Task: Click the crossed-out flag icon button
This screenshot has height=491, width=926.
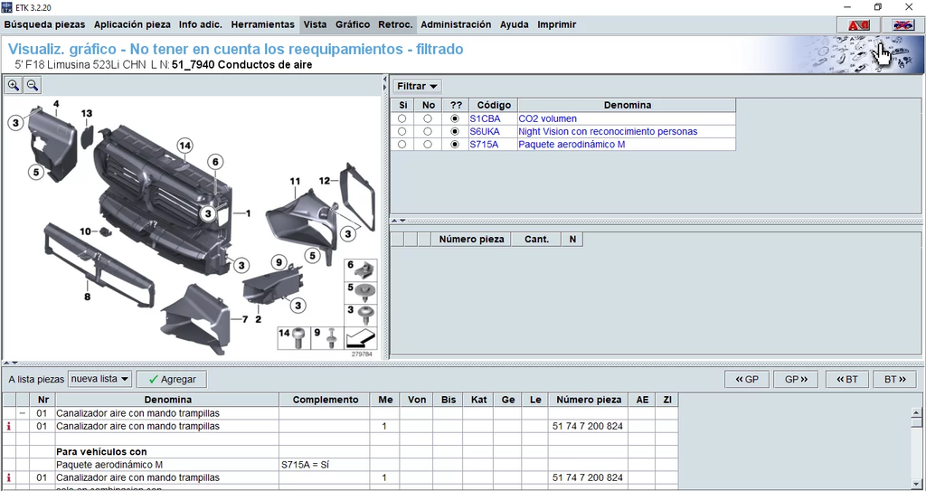Action: (902, 25)
